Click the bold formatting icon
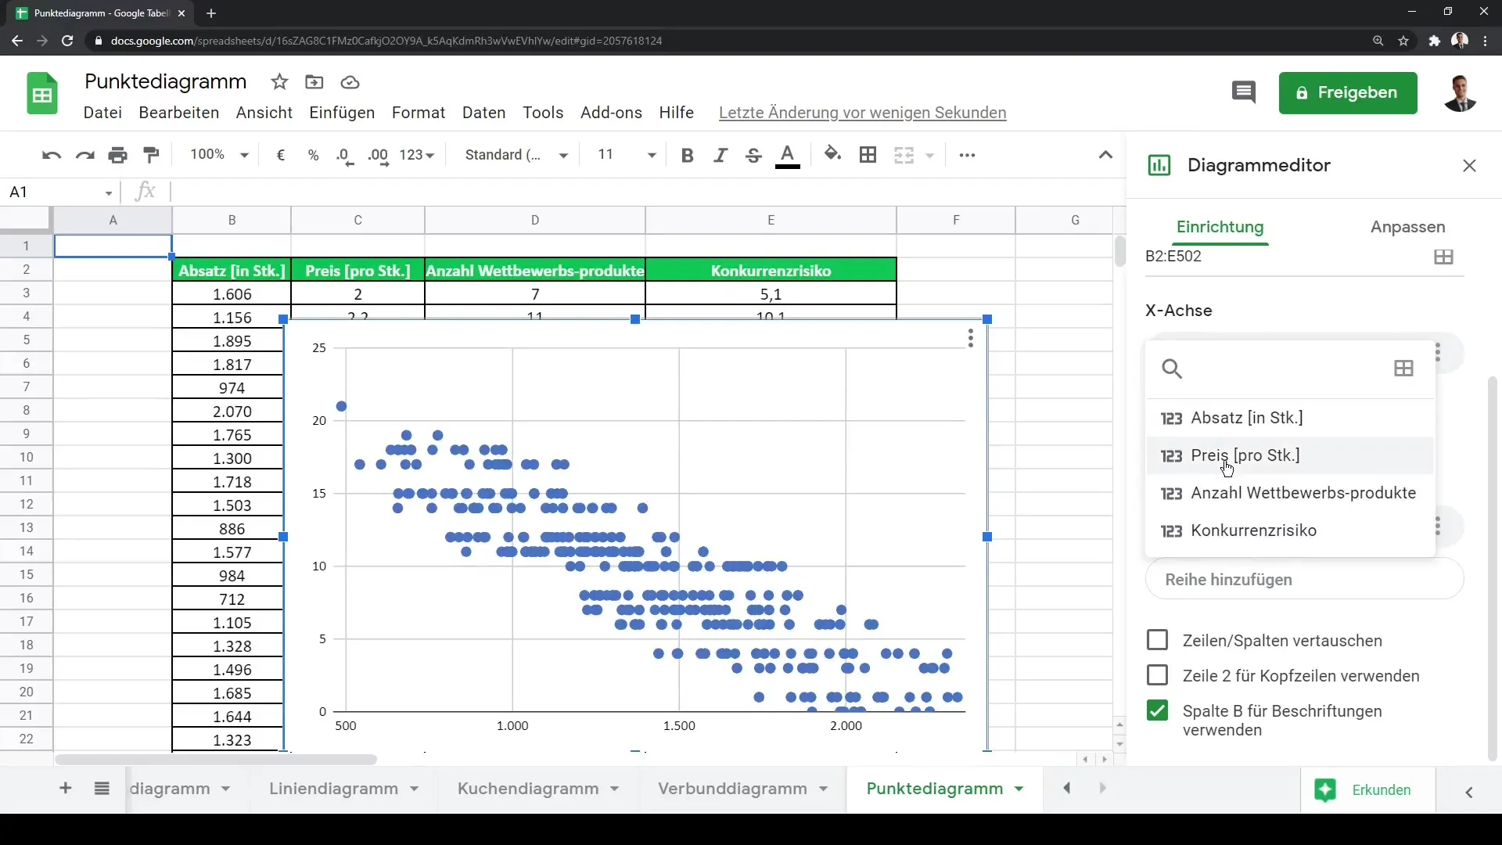The height and width of the screenshot is (845, 1502). 687,155
